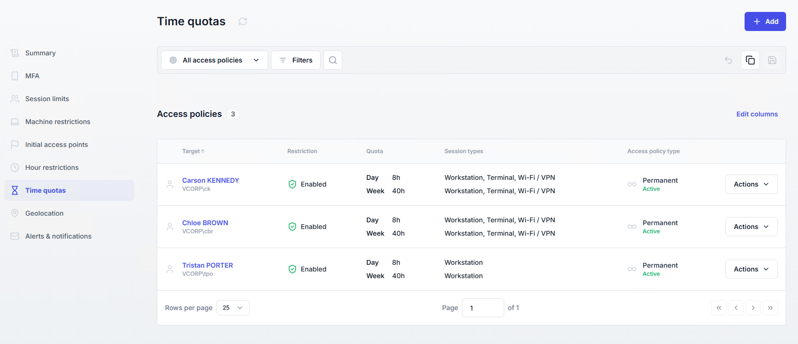Click the page number input field
798x344 pixels.
pyautogui.click(x=483, y=308)
